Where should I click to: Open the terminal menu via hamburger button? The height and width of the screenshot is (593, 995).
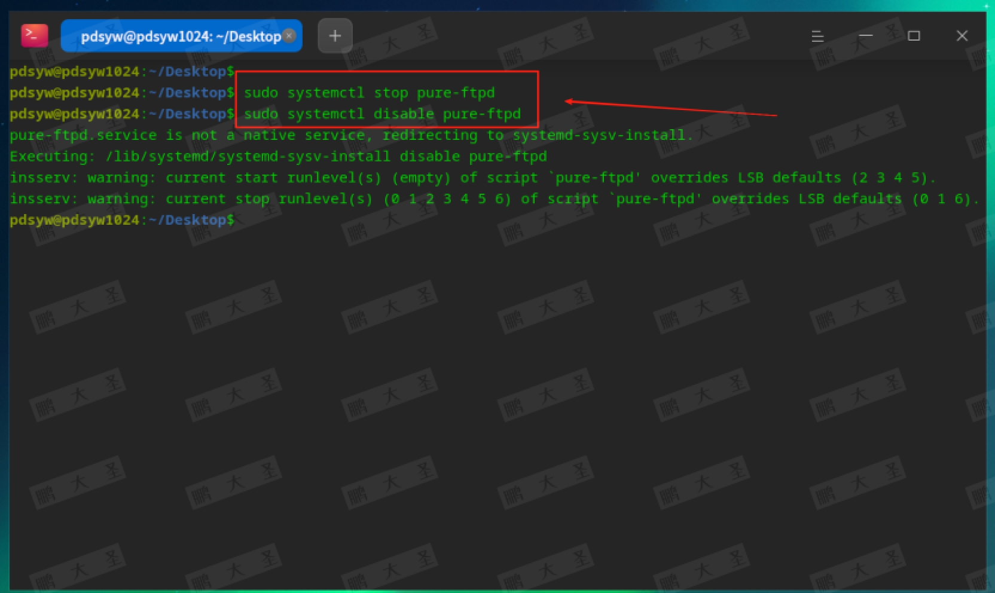coord(817,36)
